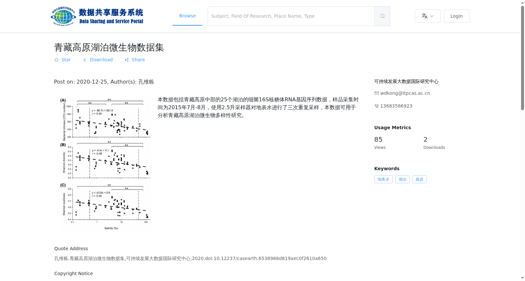This screenshot has height=281, width=525.
Task: Click the download arrow icon
Action: [x=85, y=60]
